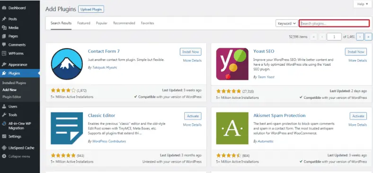Expand the Help dropdown
Image resolution: width=373 pixels, height=173 pixels.
click(363, 4)
